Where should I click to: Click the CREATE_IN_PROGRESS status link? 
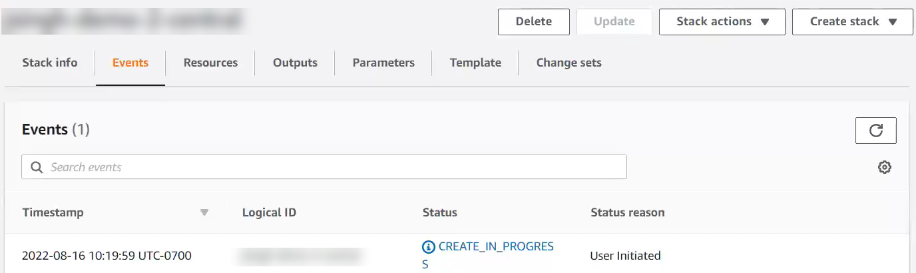495,247
